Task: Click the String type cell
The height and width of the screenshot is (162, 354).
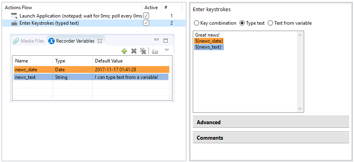Action: tap(73, 77)
